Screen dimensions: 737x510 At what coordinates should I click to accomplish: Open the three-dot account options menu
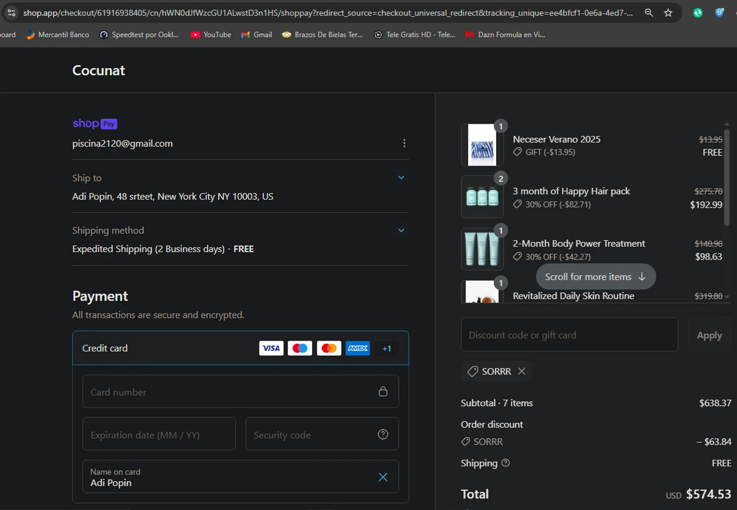pos(404,143)
